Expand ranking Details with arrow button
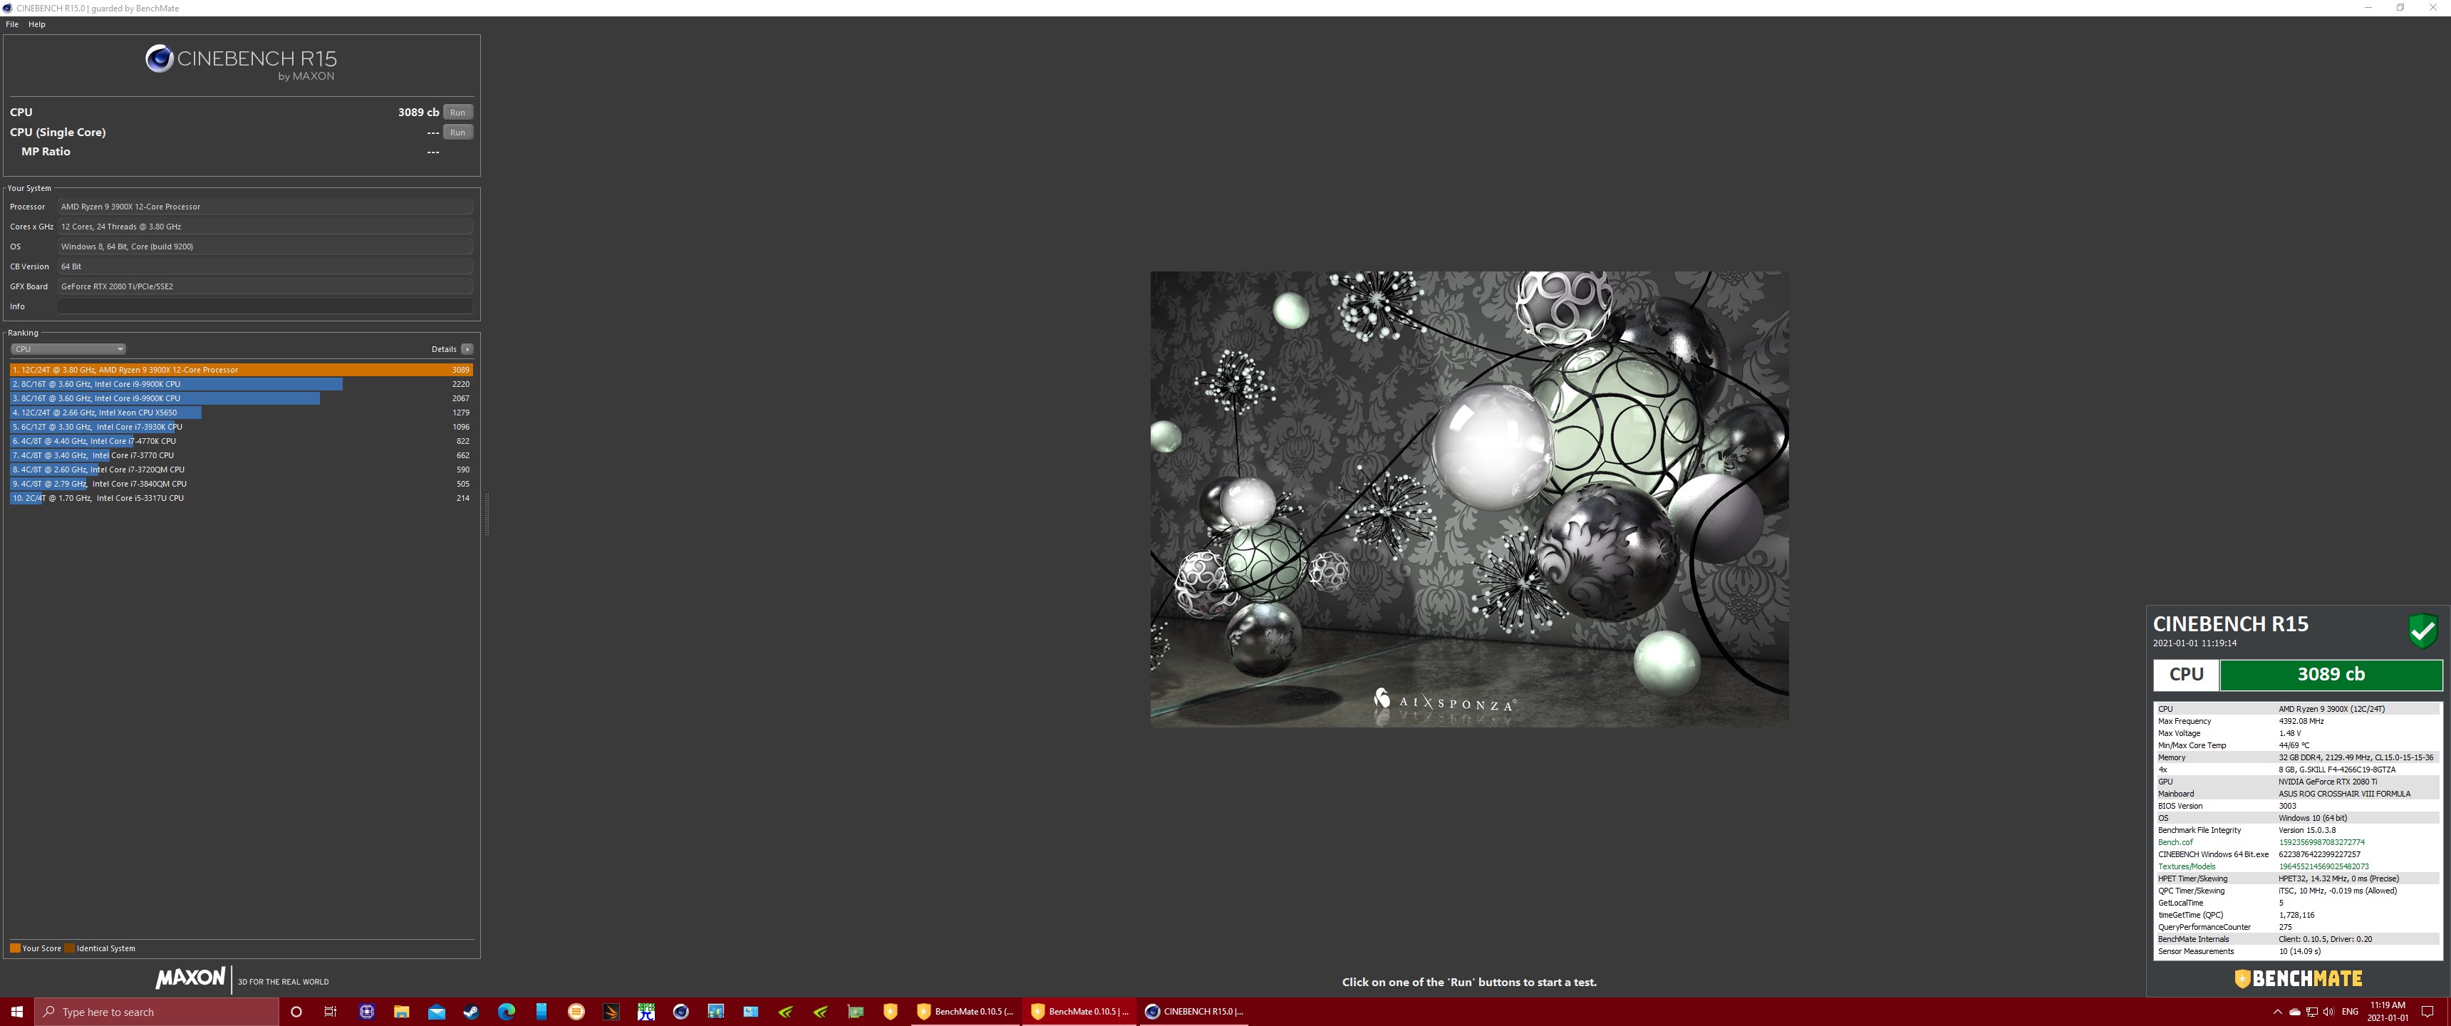 467,349
